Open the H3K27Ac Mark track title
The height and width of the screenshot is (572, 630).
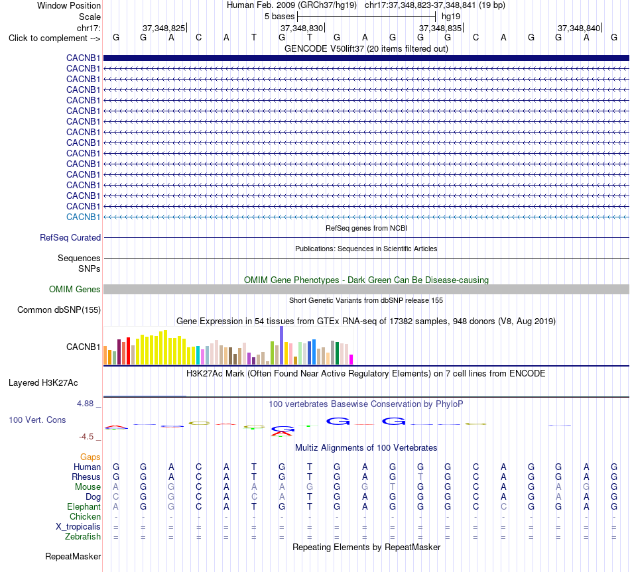tap(366, 374)
